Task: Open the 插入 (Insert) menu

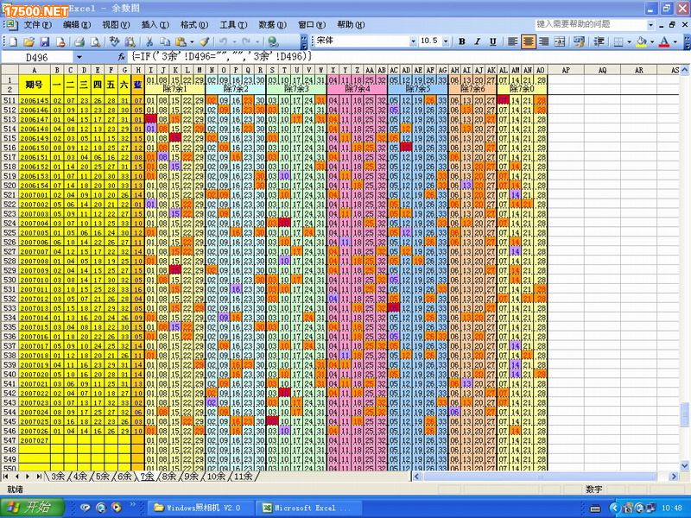Action: [155, 25]
